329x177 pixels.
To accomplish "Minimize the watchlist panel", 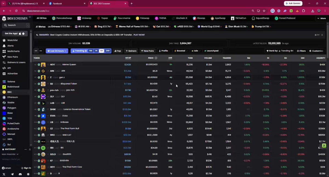I will click(26, 149).
